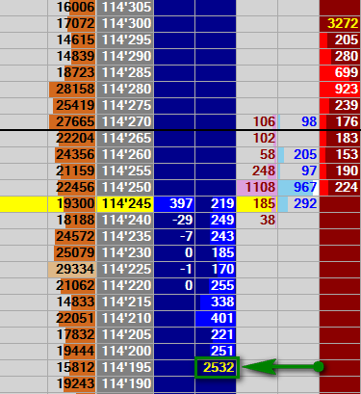
Task: Select the volume value 19243
Action: coord(72,383)
